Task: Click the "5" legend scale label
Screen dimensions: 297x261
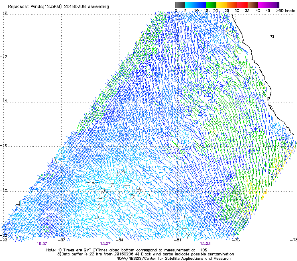Action: coord(185,11)
